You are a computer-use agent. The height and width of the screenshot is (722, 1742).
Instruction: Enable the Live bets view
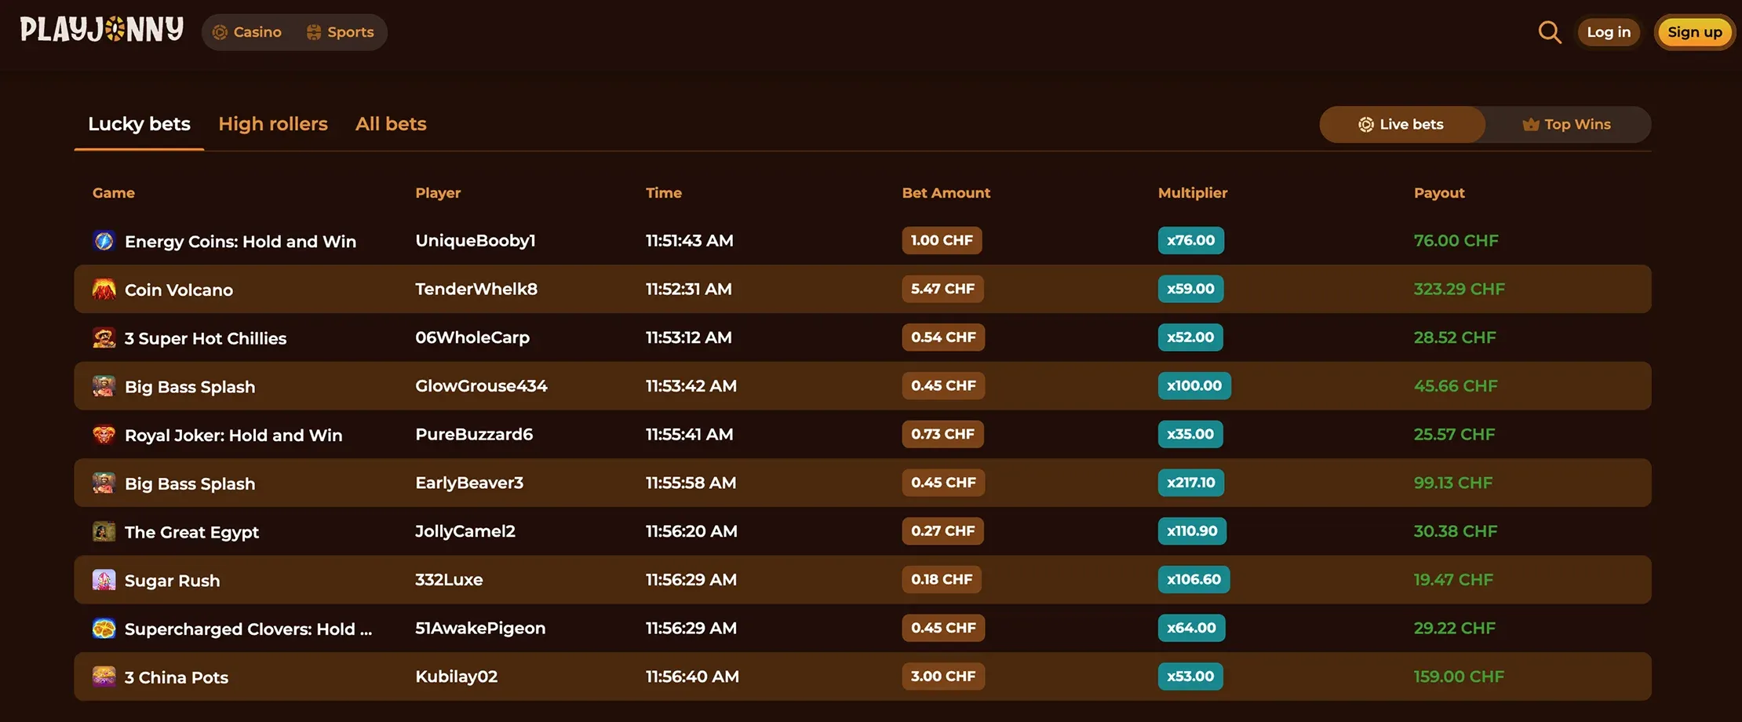[x=1401, y=124]
